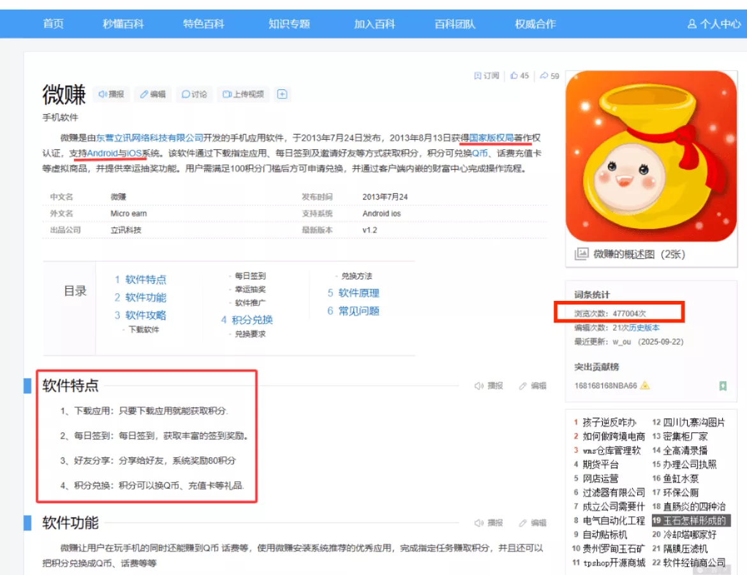
Task: Click the green badge icon in 突出贡献榜
Action: (x=723, y=386)
